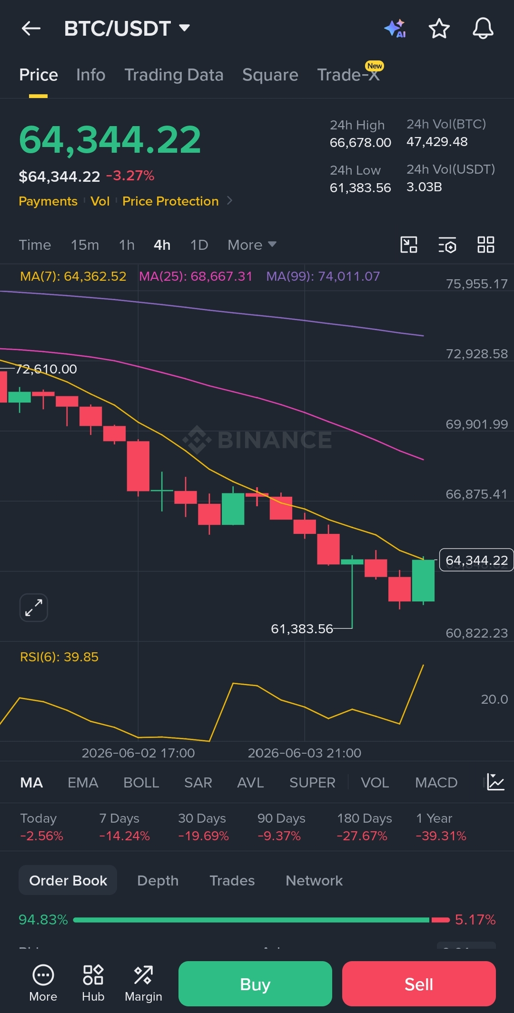Image resolution: width=514 pixels, height=1013 pixels.
Task: Tap the RSI(6): 39.85 label
Action: click(59, 657)
